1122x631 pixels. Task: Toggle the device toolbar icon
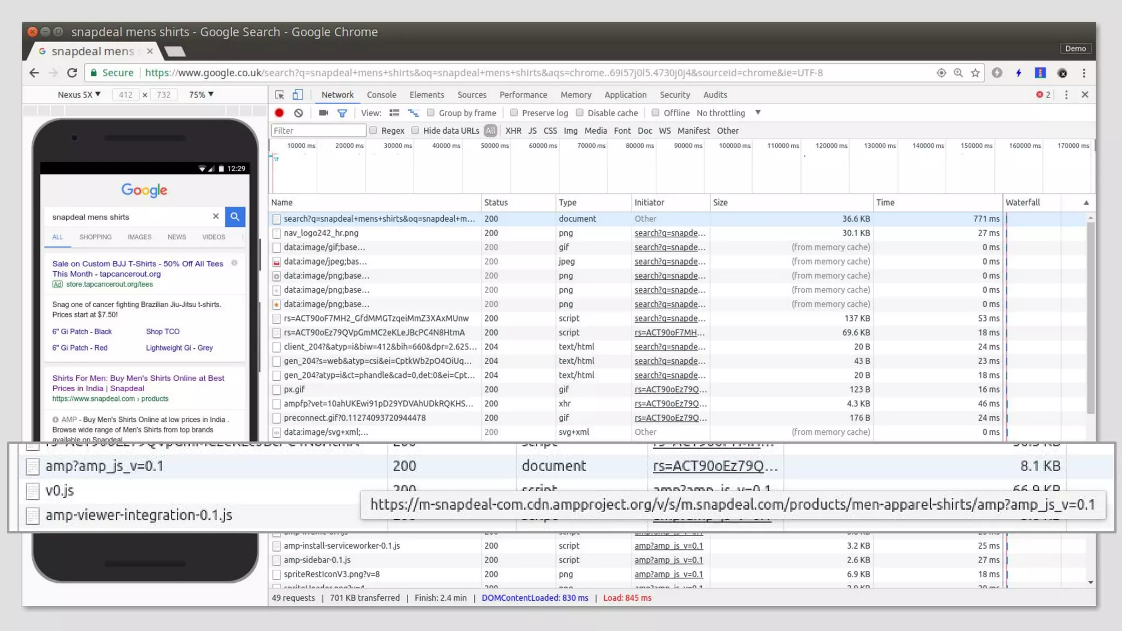[297, 95]
